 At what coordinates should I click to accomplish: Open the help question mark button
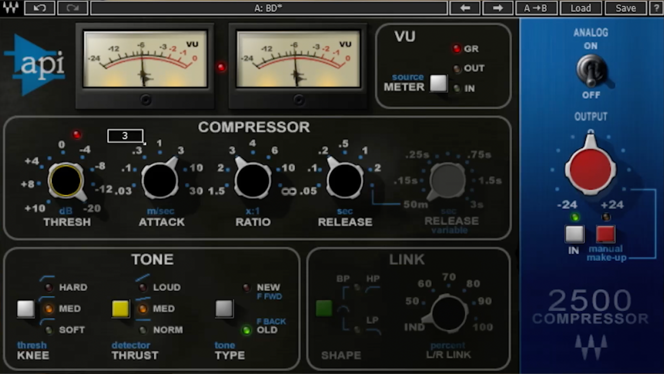pos(656,8)
